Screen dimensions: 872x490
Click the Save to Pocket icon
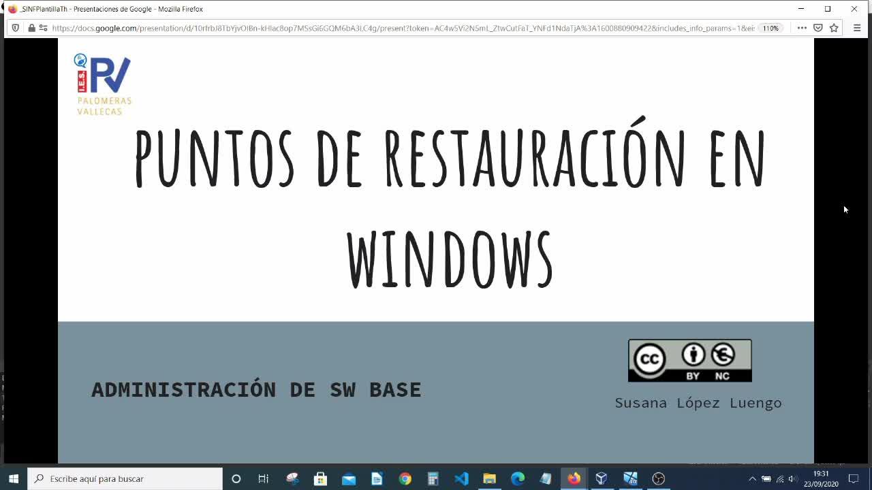pos(818,28)
